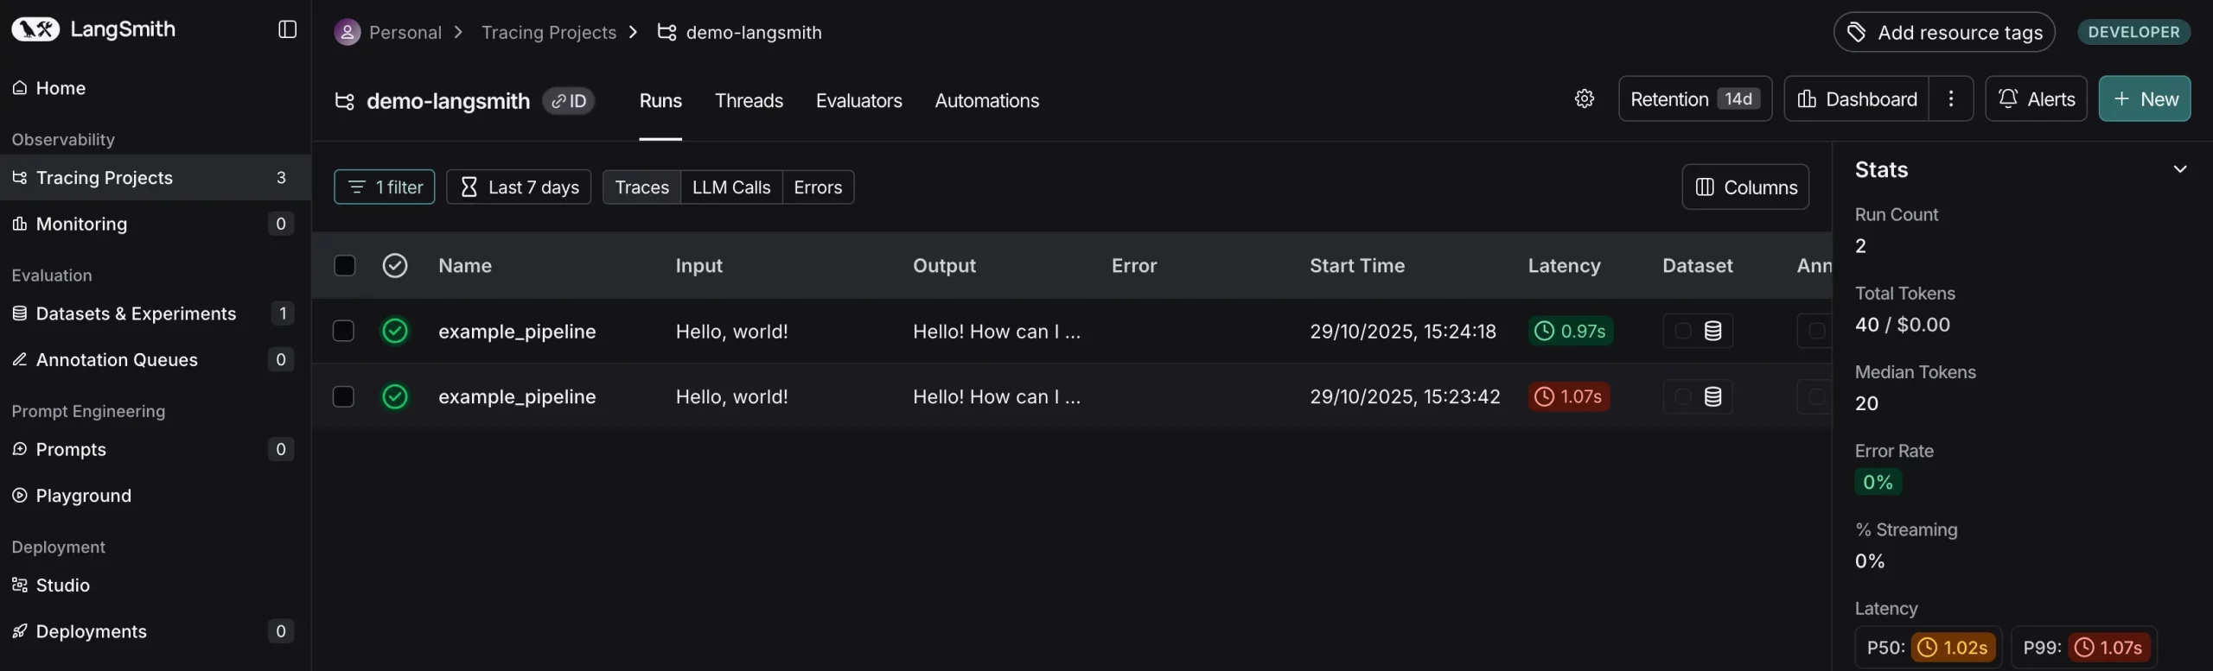Go to Personal breadcrumb link

pyautogui.click(x=405, y=33)
